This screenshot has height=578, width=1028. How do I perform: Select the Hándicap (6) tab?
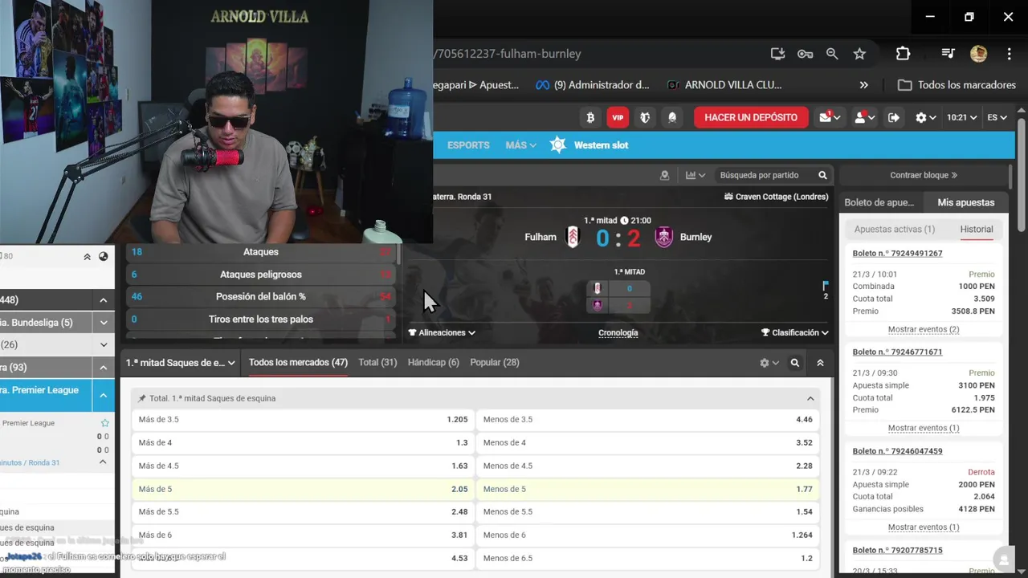[x=434, y=363]
